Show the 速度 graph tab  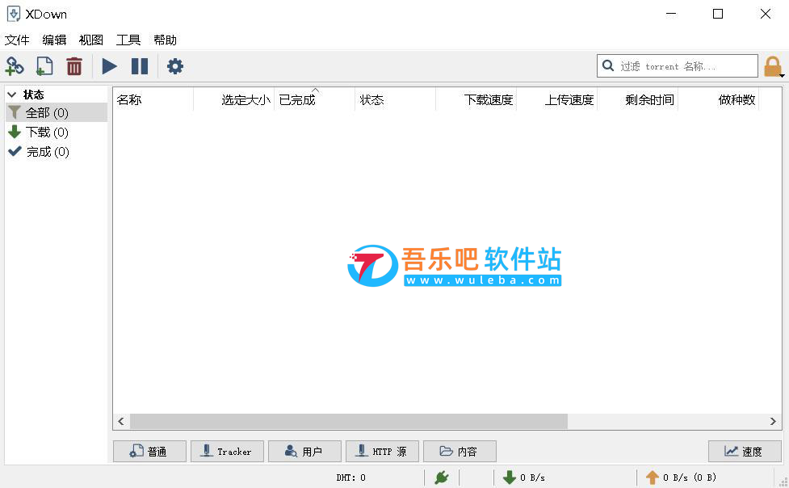point(745,451)
